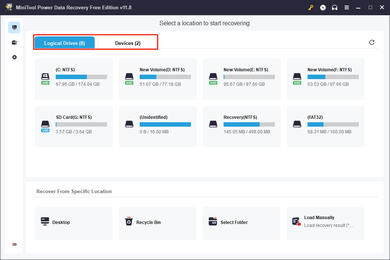Open Recycle Bin recovery option

click(157, 223)
